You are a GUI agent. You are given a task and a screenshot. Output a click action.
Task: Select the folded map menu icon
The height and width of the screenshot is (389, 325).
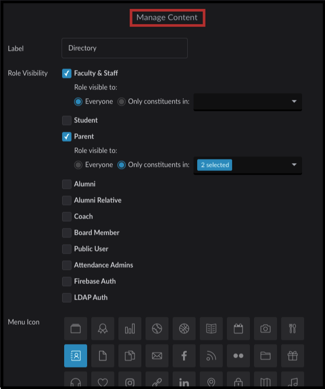point(266,379)
